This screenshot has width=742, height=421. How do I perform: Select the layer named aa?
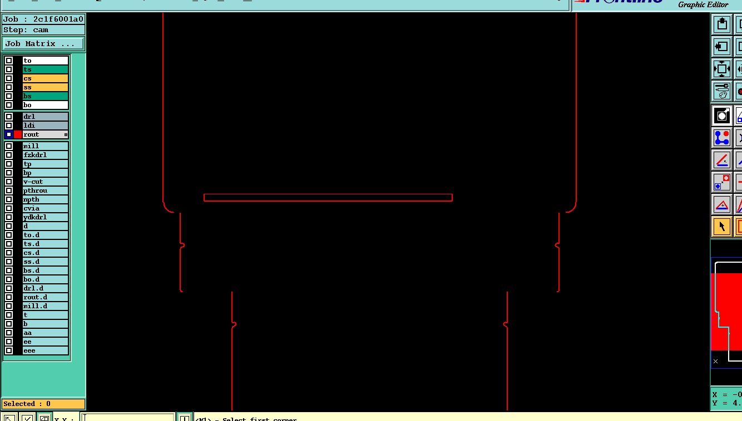coord(45,333)
